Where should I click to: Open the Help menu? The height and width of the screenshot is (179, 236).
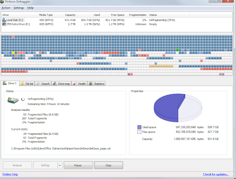coord(30,8)
